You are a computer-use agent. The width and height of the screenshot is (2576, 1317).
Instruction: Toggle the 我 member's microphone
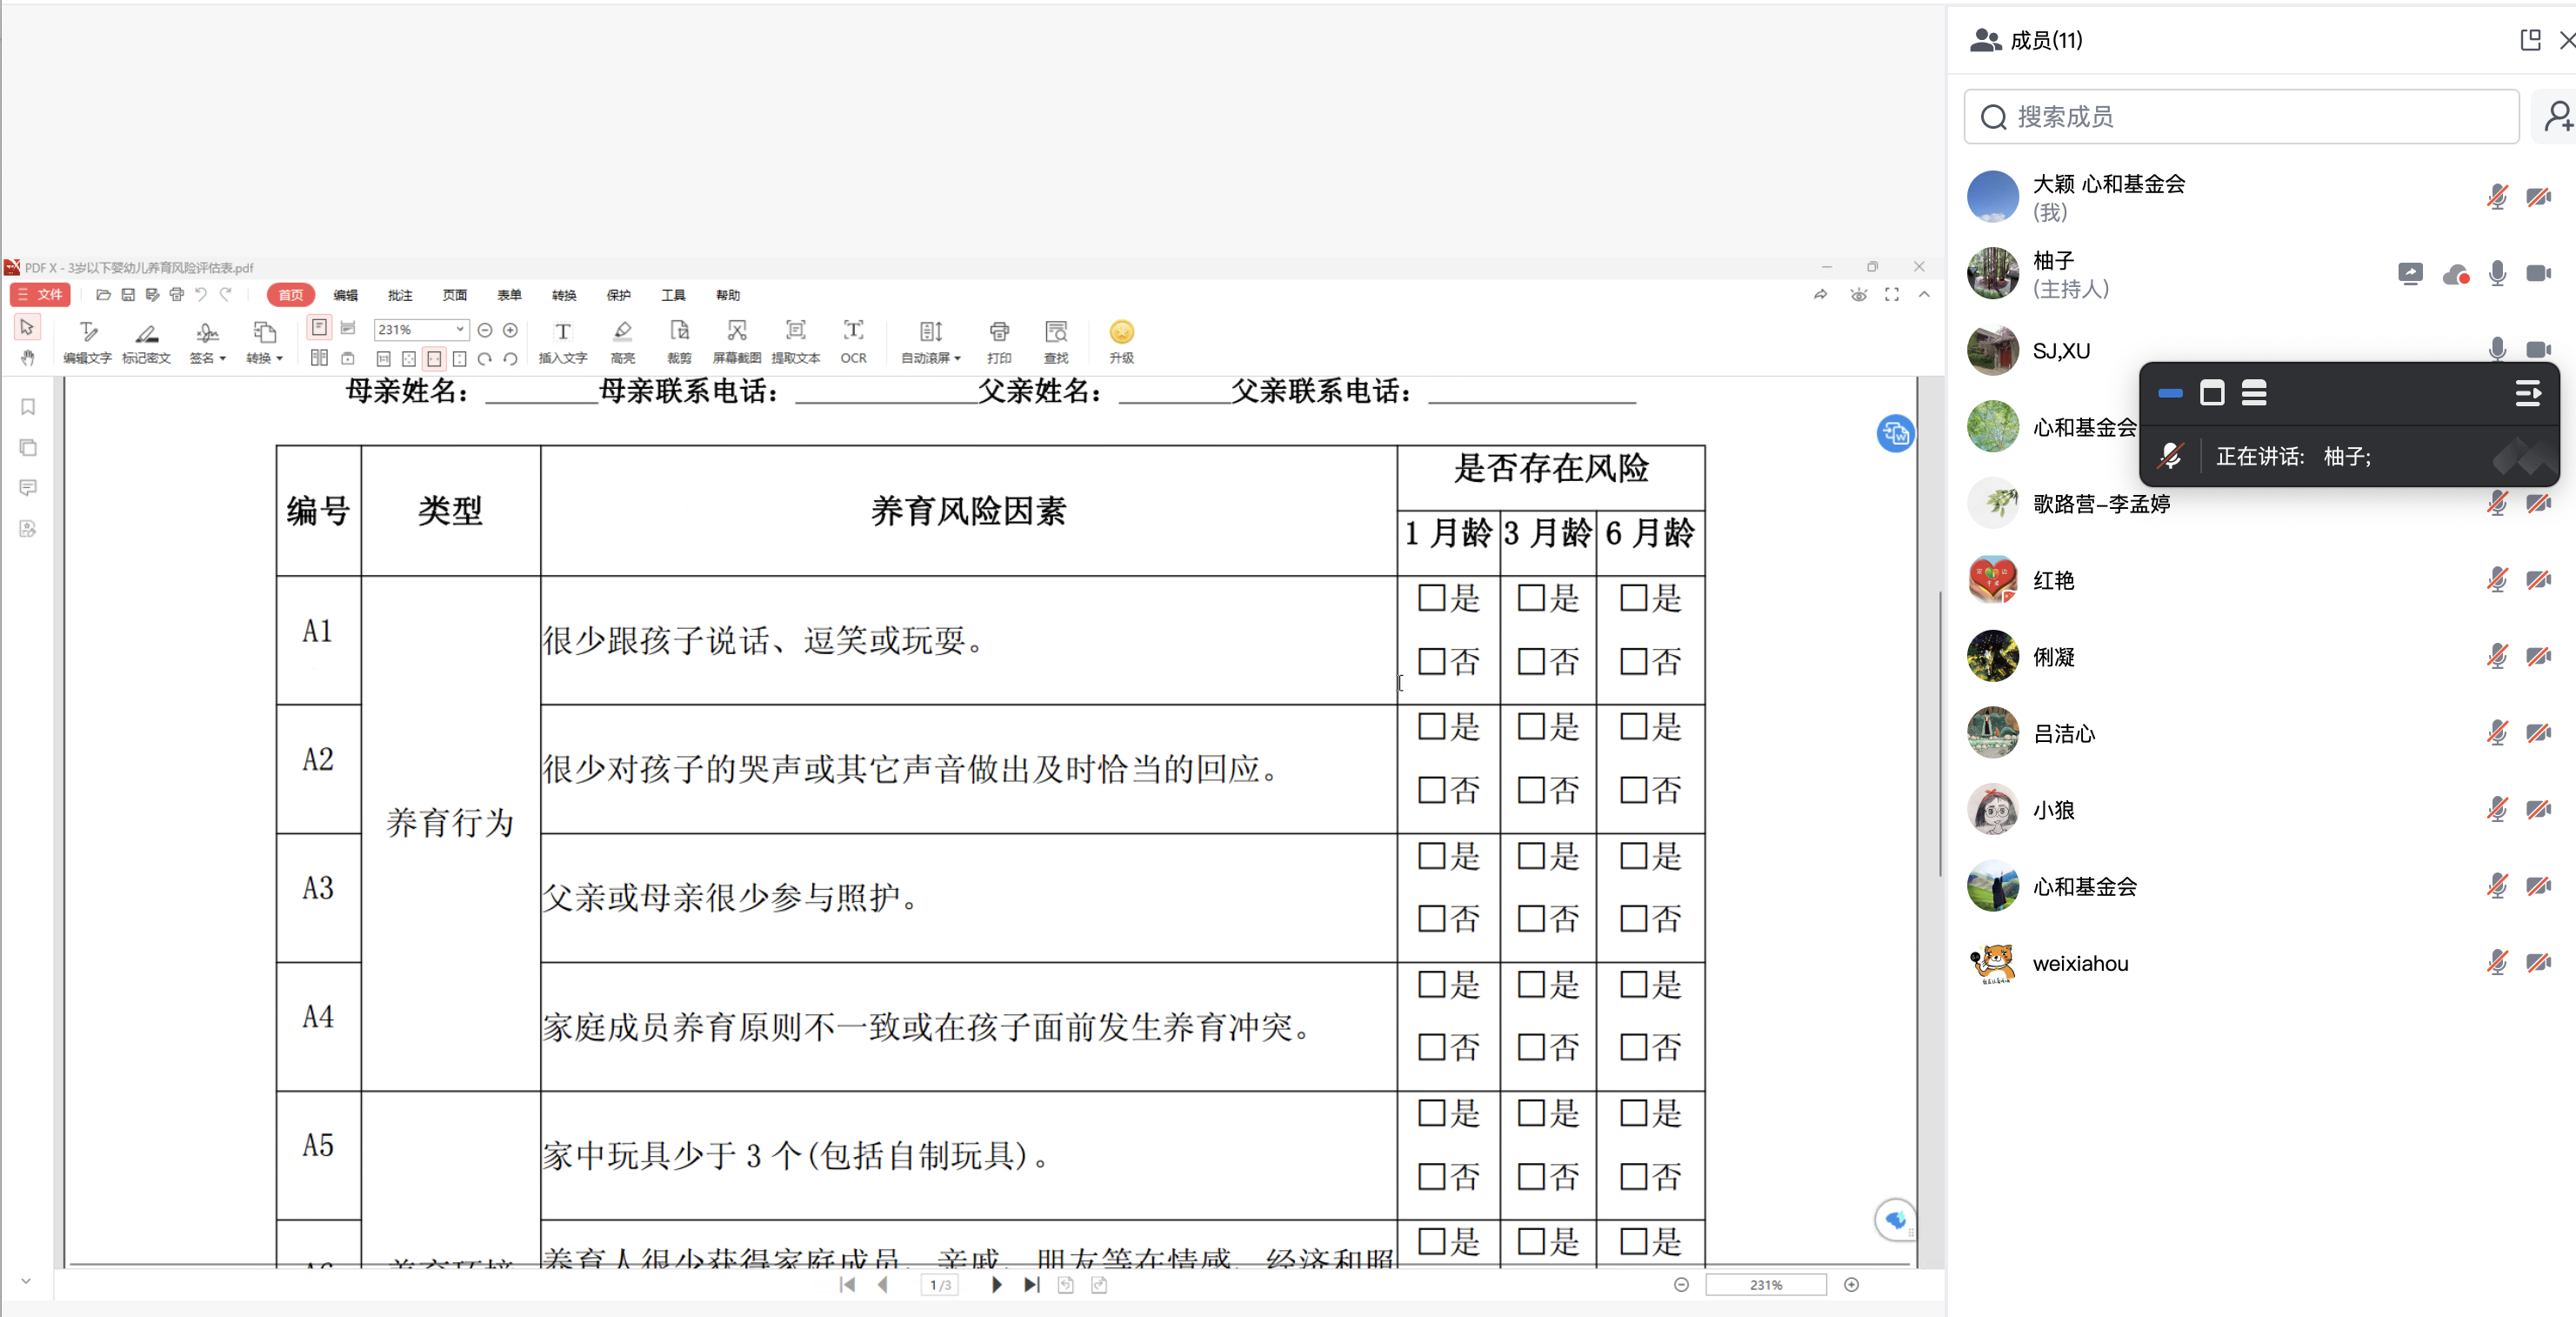click(x=2496, y=196)
